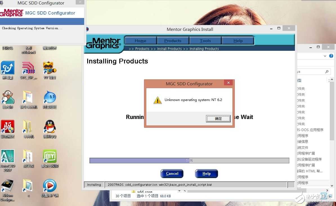Open the 铁牛单片机 folder shortcut
336x206 pixels.
pyautogui.click(x=28, y=99)
